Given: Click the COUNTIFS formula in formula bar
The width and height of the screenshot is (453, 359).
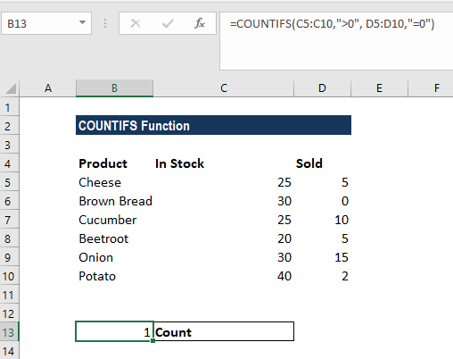Looking at the screenshot, I should click(332, 23).
